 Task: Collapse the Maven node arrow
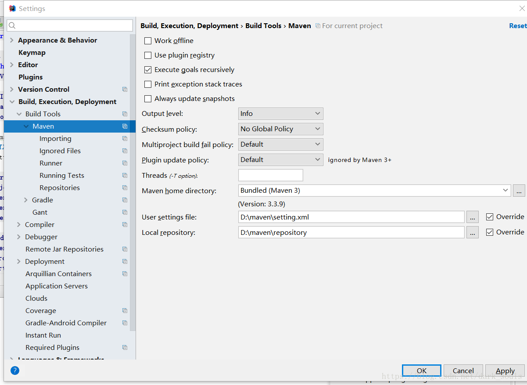(x=26, y=126)
